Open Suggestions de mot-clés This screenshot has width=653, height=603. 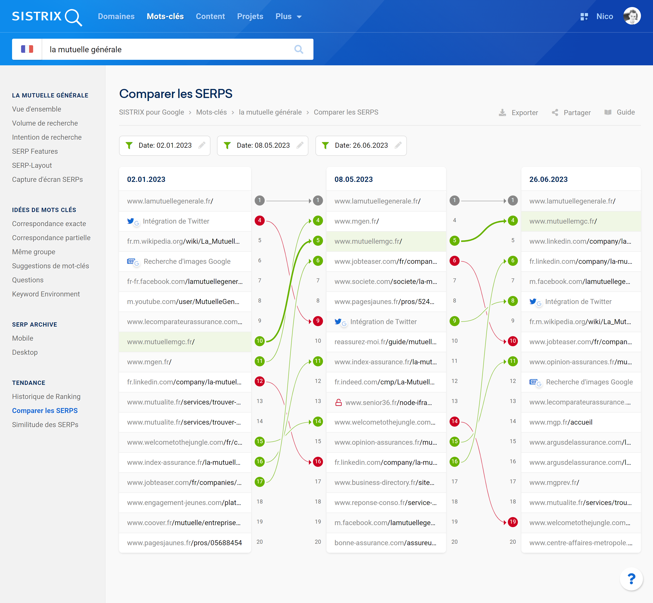[50, 266]
